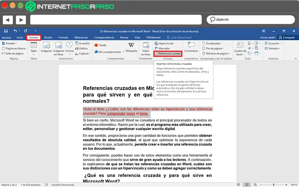The width and height of the screenshot is (299, 187).
Task: Click the Español (Venezuela) language indicator
Action: [63, 185]
